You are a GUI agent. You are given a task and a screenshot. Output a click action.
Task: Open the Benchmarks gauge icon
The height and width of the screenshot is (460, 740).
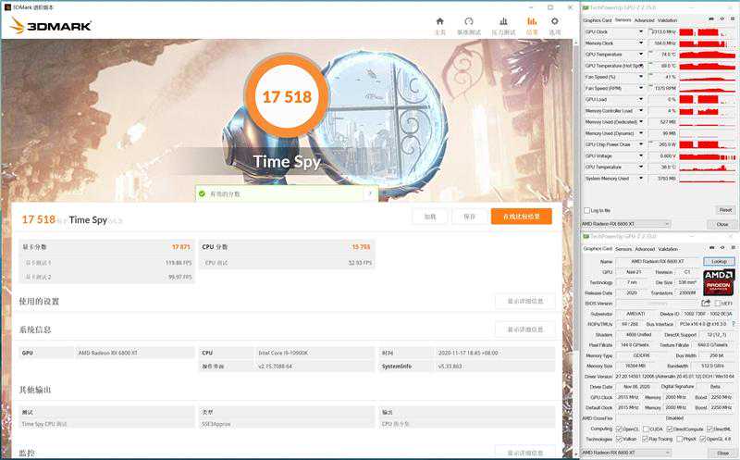click(x=469, y=24)
